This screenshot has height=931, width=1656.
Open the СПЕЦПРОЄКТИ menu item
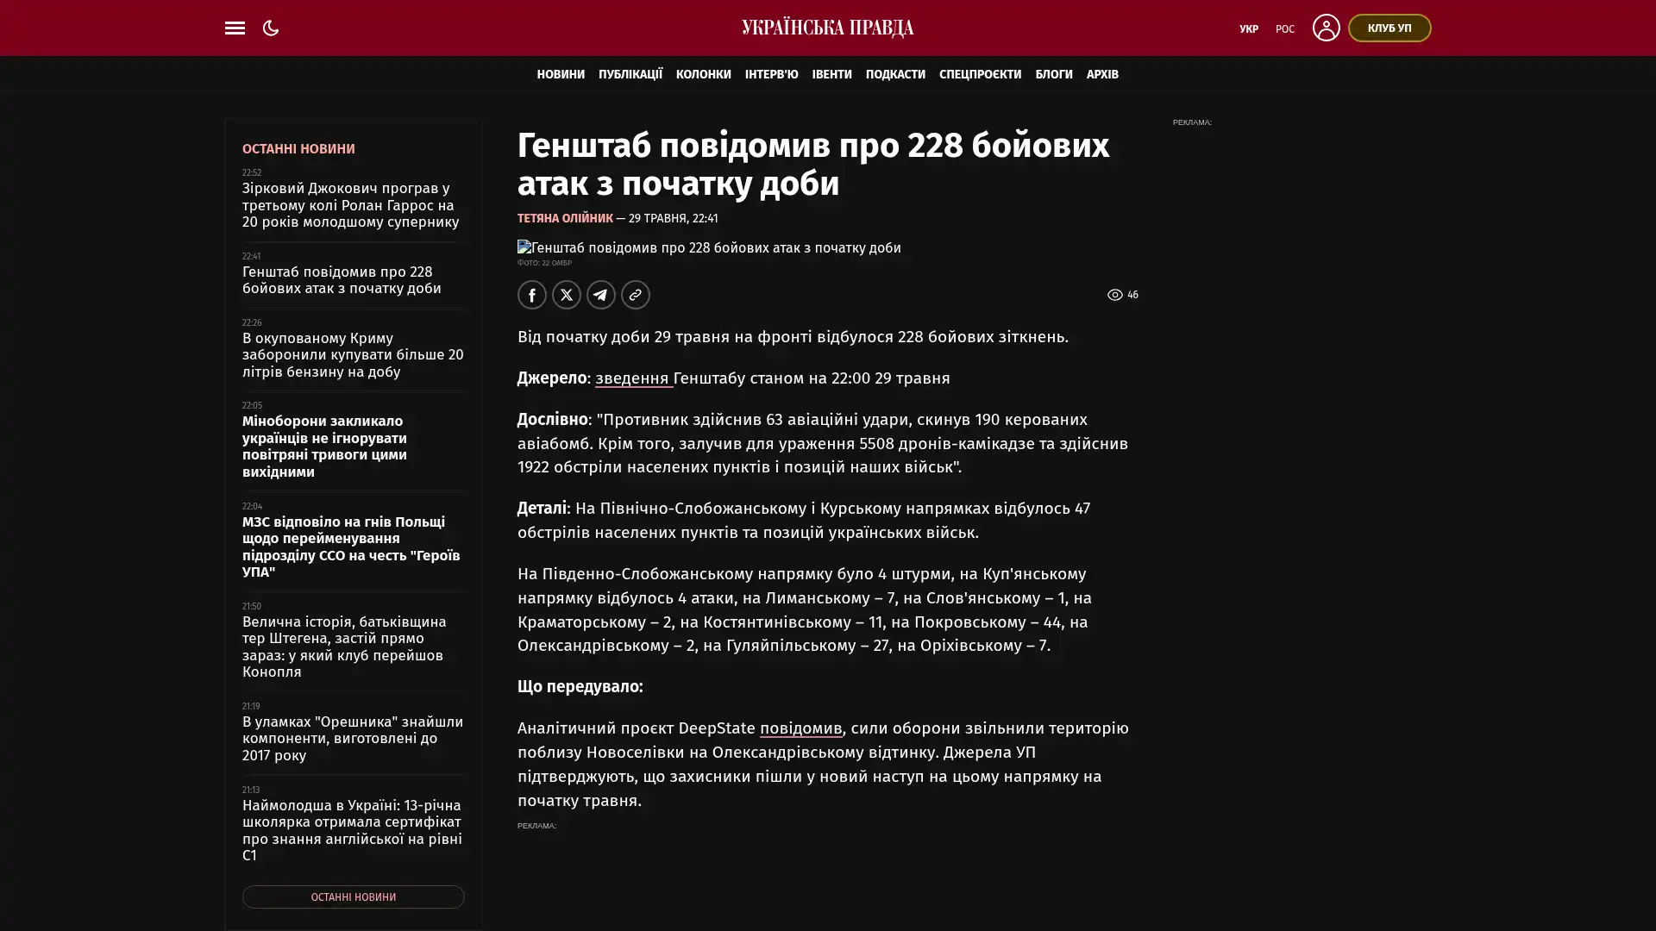(x=980, y=74)
